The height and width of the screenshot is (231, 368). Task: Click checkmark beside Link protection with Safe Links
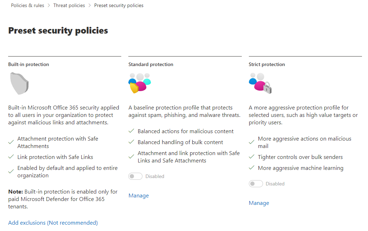(x=11, y=157)
